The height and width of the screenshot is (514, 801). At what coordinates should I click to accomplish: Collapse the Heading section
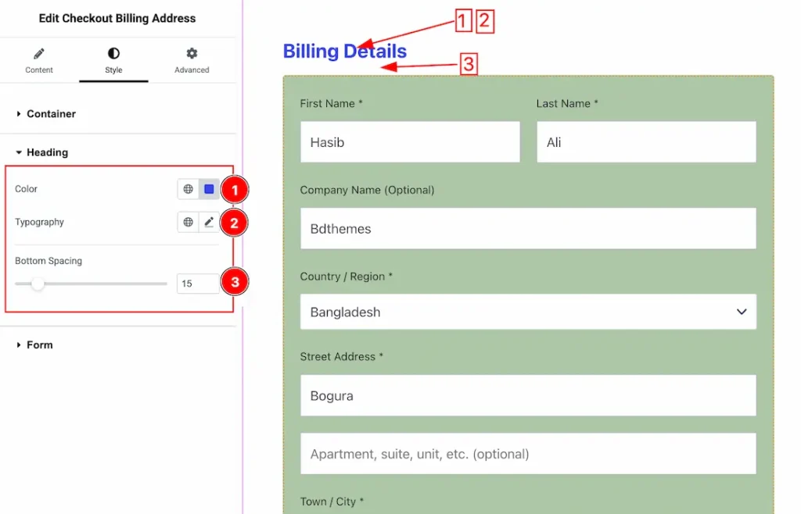click(x=47, y=152)
